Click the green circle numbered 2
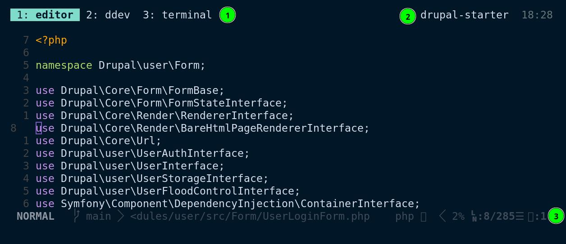Screen dimensions: 566x244 tap(408, 17)
